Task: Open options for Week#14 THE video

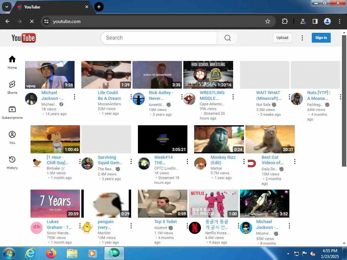Action: [187, 161]
